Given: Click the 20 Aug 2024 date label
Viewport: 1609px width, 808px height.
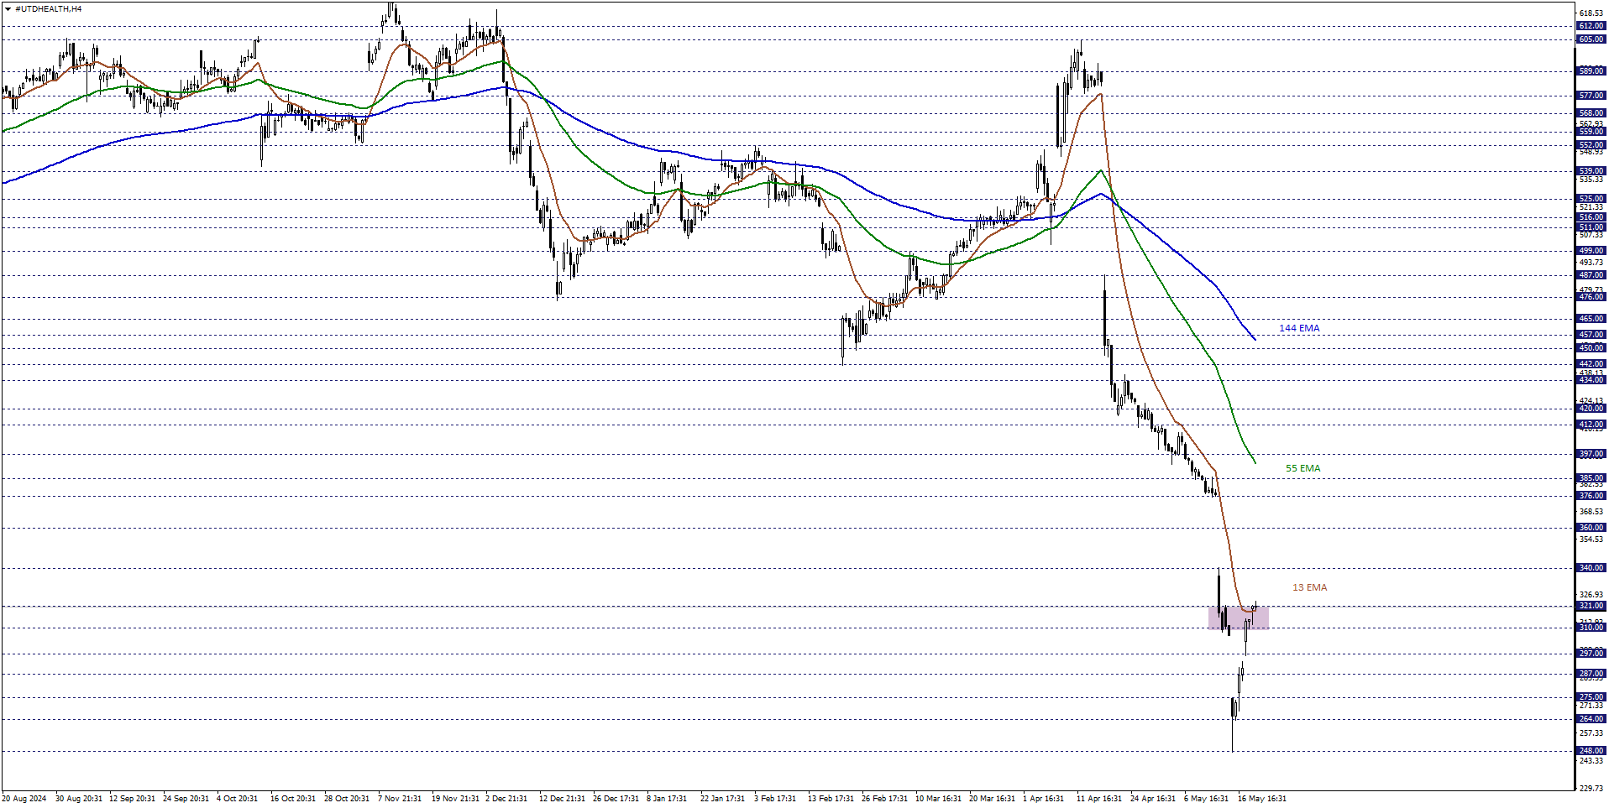Looking at the screenshot, I should [24, 799].
